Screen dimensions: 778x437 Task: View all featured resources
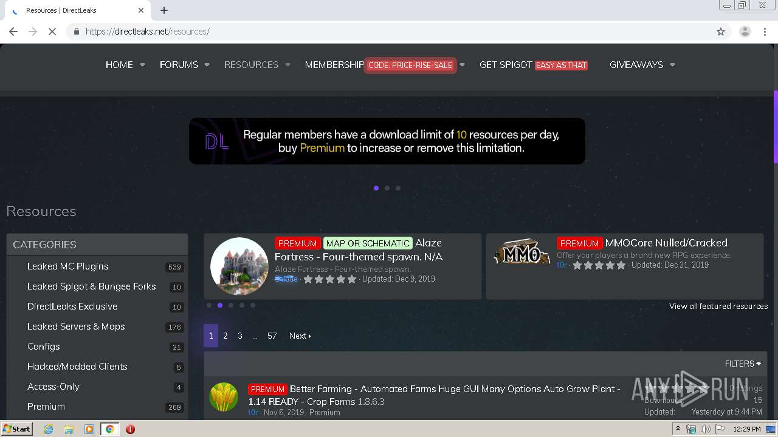718,306
